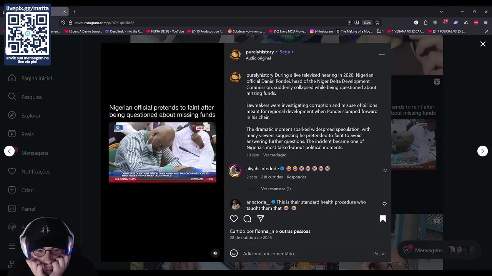The image size is (492, 276).
Task: Open the floating Mensagens chat button
Action: [x=439, y=250]
